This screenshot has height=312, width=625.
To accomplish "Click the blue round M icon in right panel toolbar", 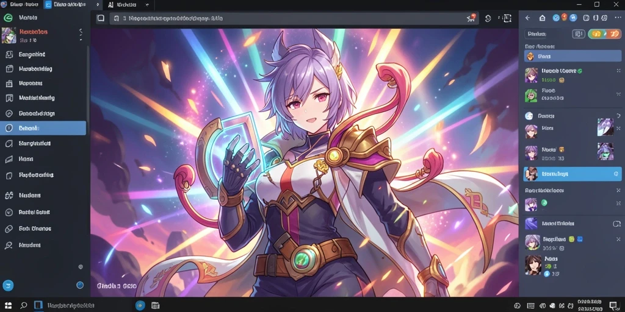I will tap(573, 18).
